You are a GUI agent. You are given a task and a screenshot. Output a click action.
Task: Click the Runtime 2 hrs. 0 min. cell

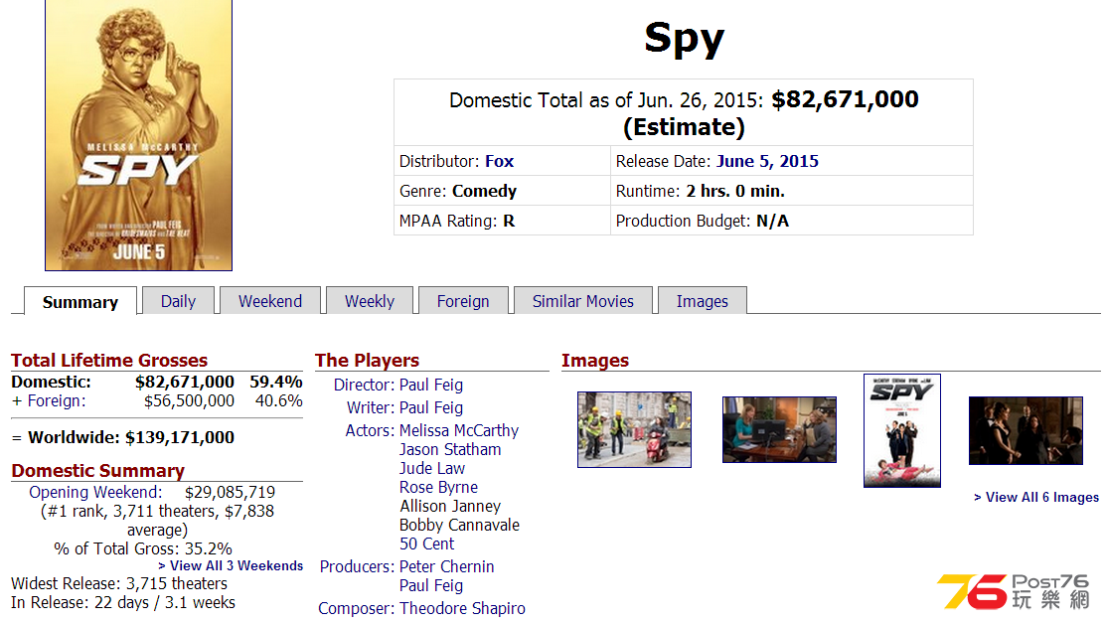(x=791, y=191)
